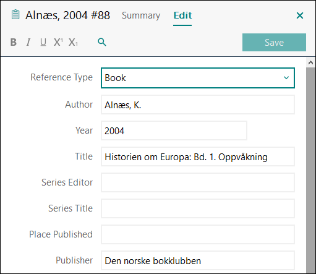The height and width of the screenshot is (274, 316).
Task: Click in the Author field
Action: pyautogui.click(x=198, y=105)
